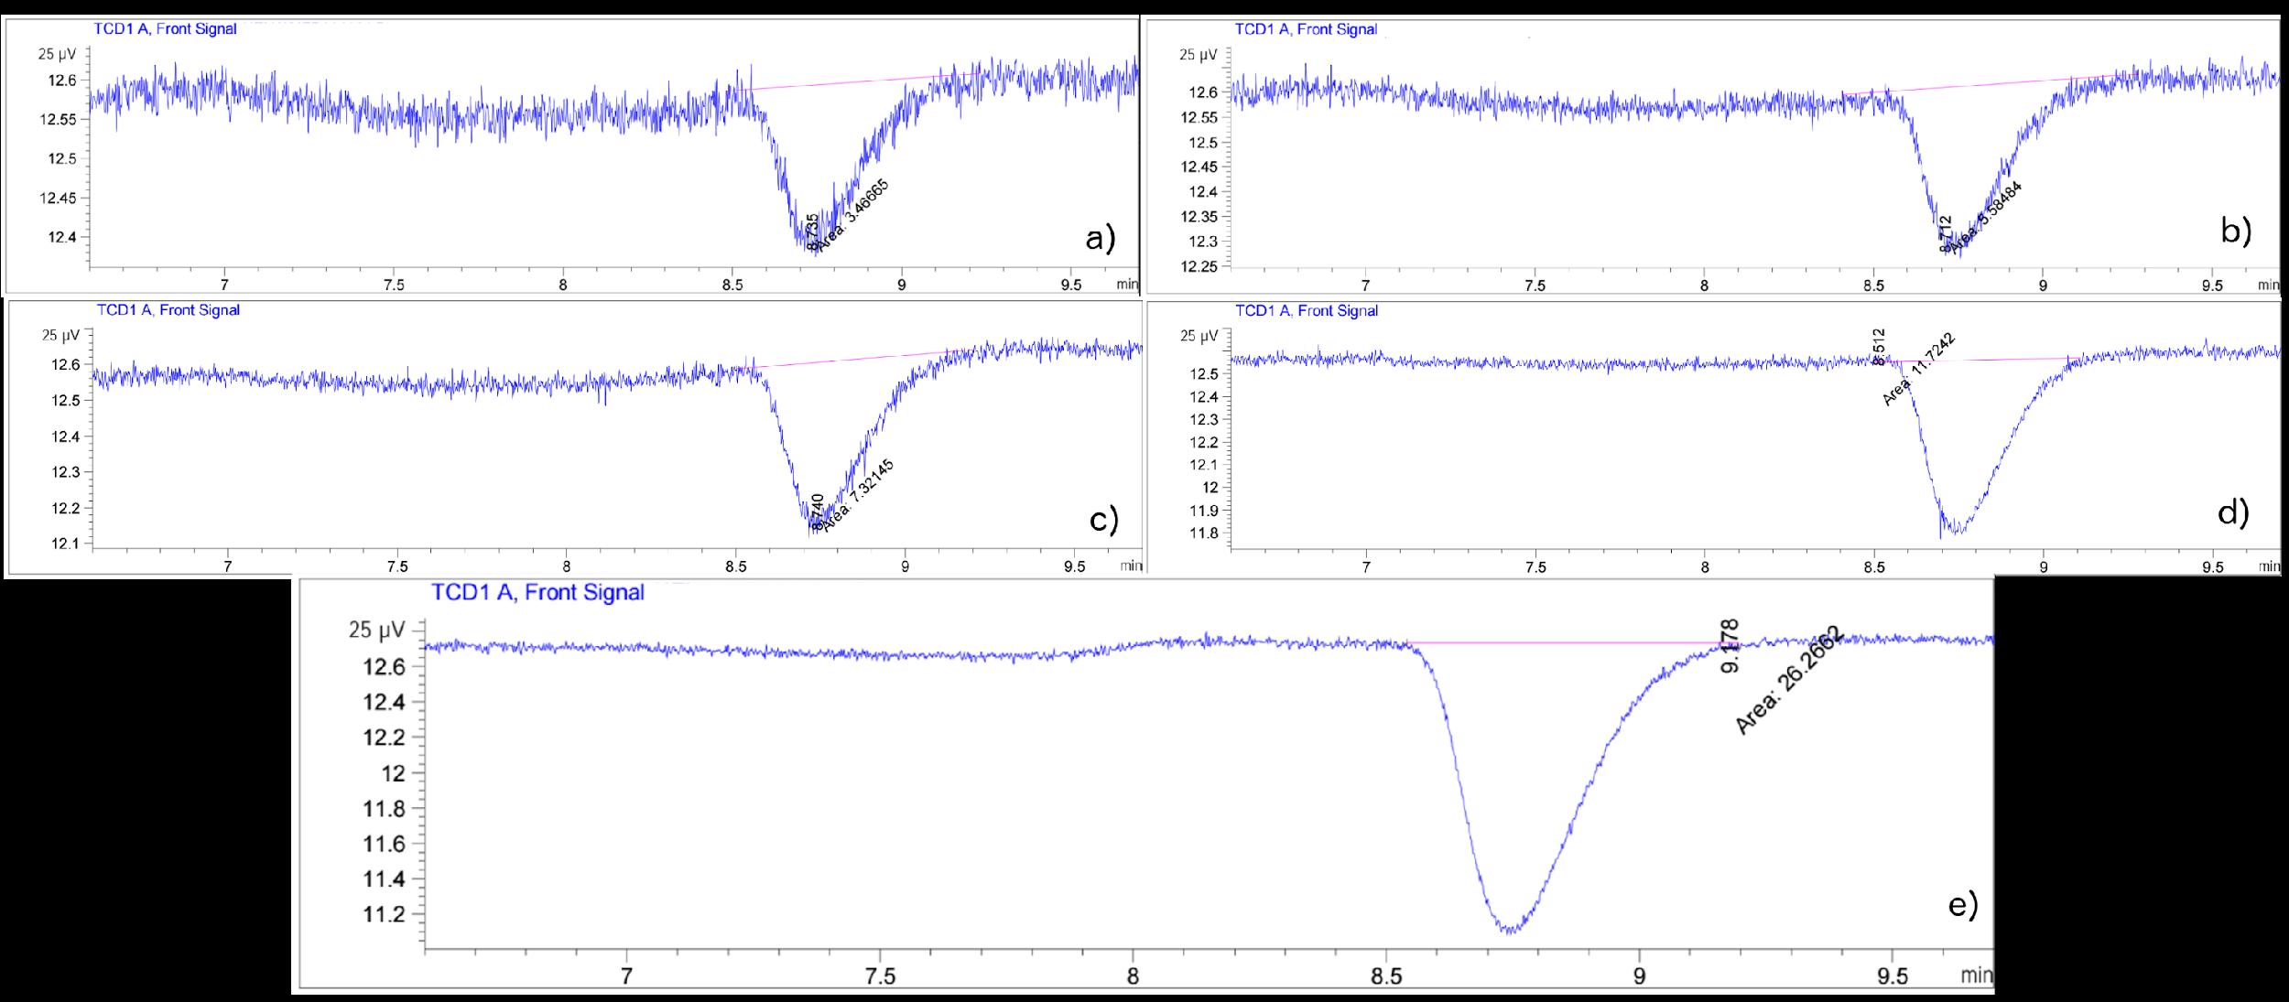The height and width of the screenshot is (1002, 2289).
Task: Click the 8.735 retention time label in panel a
Action: point(812,231)
